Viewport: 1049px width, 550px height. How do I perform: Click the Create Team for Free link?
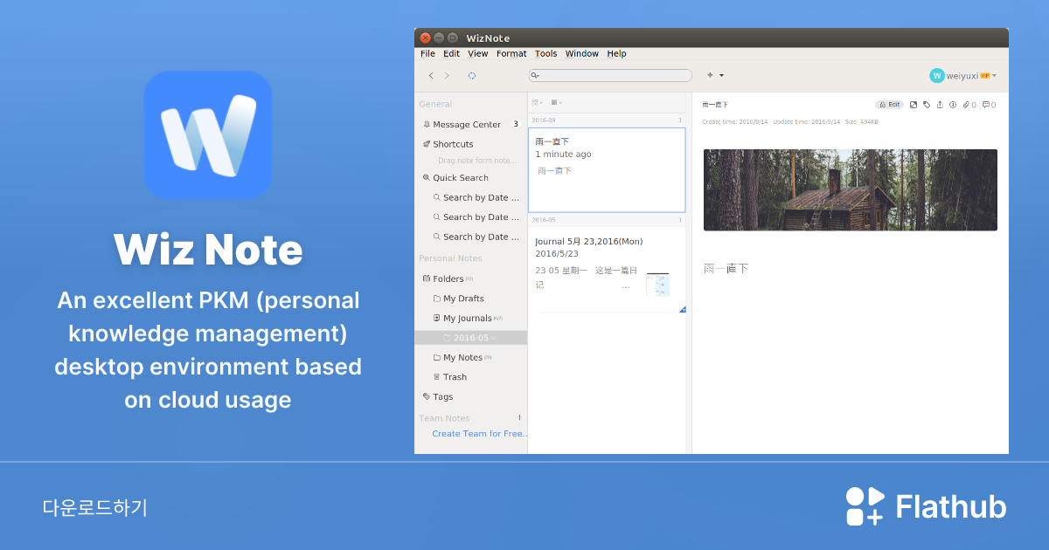tap(479, 433)
